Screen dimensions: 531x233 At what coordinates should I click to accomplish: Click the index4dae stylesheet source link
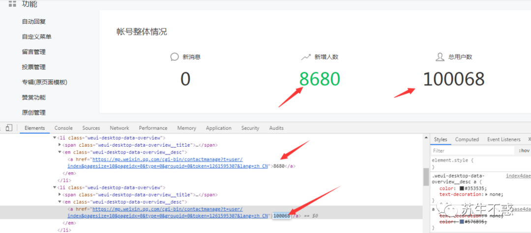[519, 176]
